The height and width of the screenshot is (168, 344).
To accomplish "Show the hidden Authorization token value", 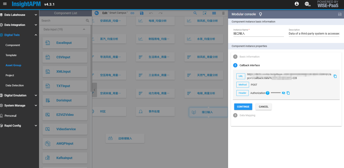I will pyautogui.click(x=283, y=93).
